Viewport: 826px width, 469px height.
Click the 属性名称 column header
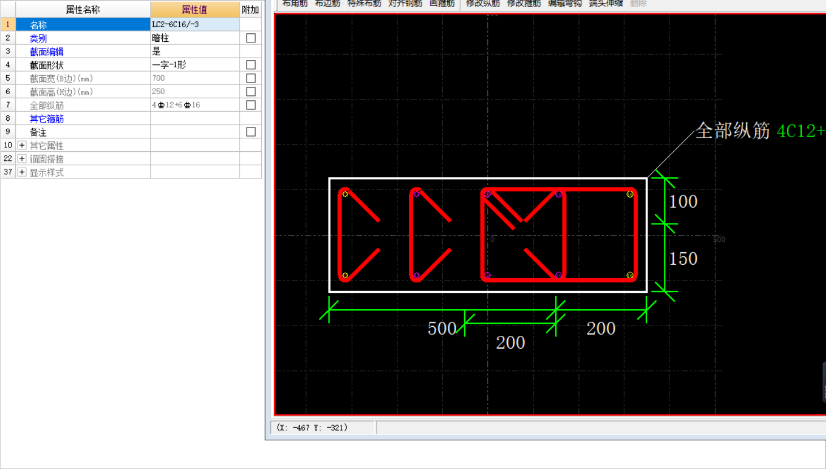pyautogui.click(x=83, y=10)
